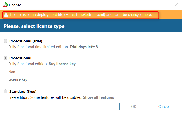Click the 'Please, select license type' header
Viewport: 182px width, 114px height.
click(x=34, y=26)
